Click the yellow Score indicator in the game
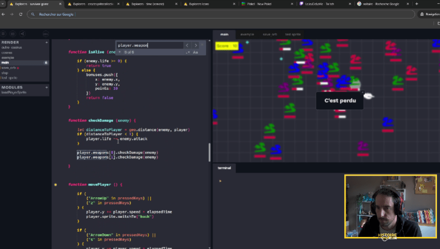The height and width of the screenshot is (249, 440). point(226,46)
